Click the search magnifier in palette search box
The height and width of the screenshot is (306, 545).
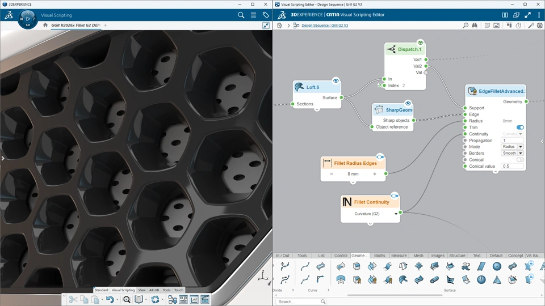[323, 301]
